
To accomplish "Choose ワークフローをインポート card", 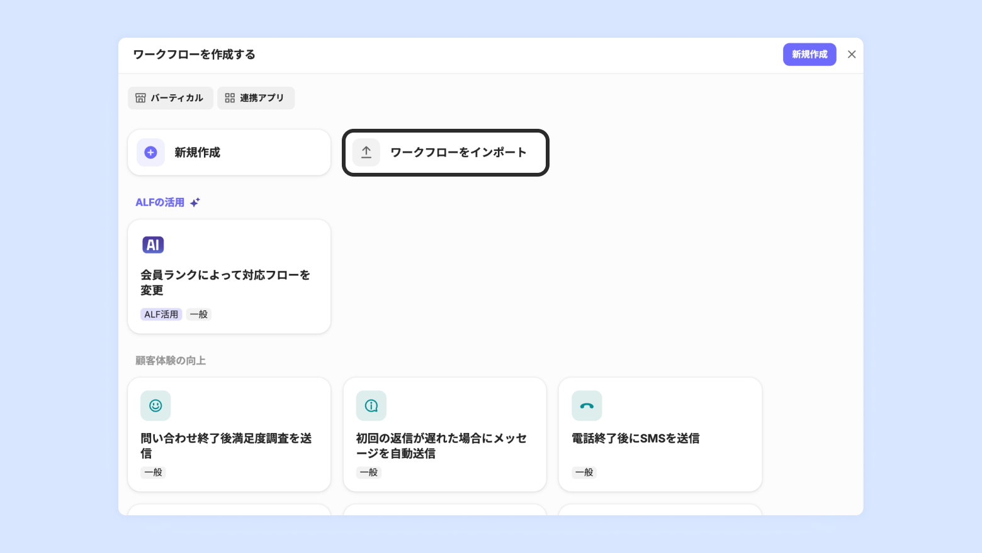I will point(446,153).
